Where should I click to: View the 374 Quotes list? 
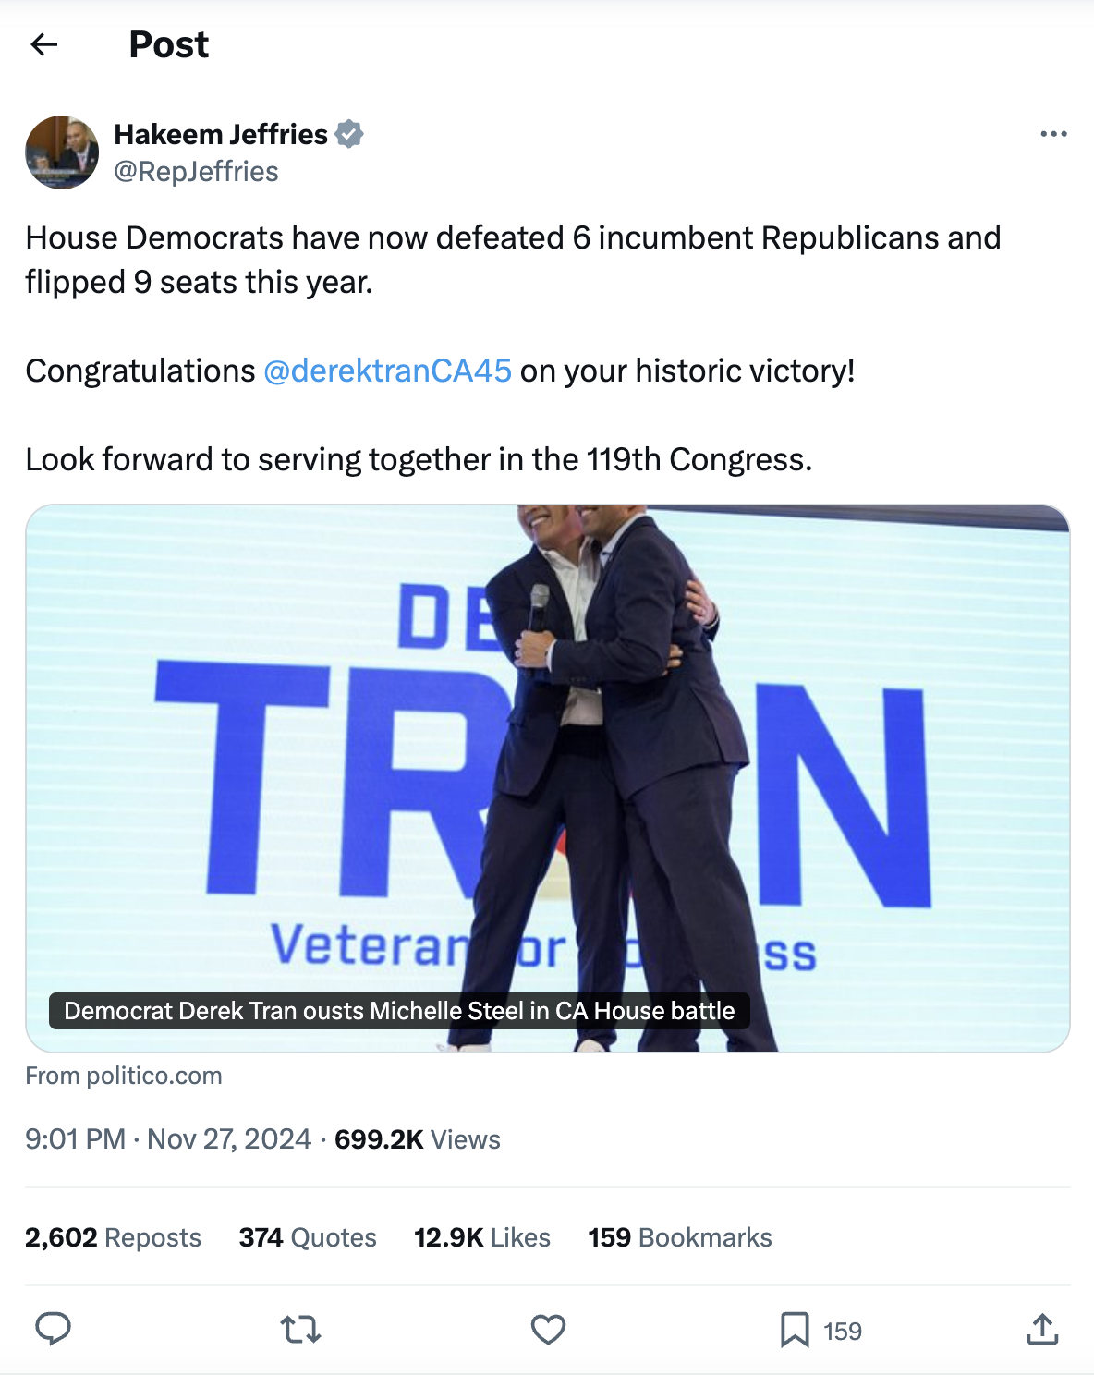click(x=308, y=1237)
